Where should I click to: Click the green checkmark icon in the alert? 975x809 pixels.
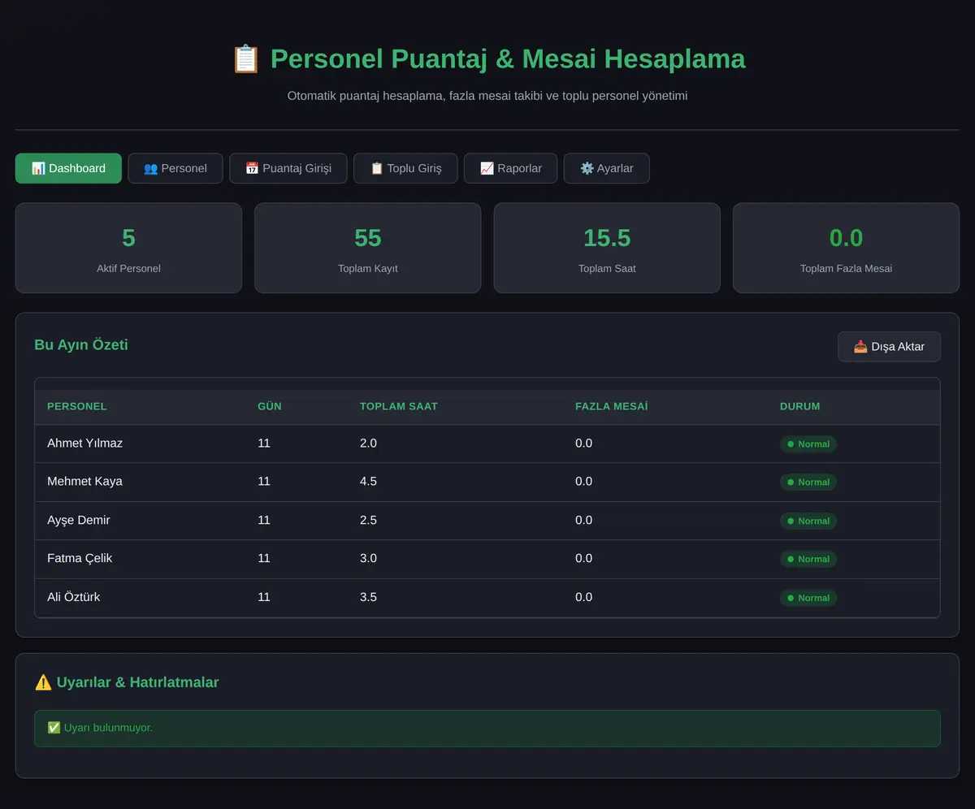(54, 728)
